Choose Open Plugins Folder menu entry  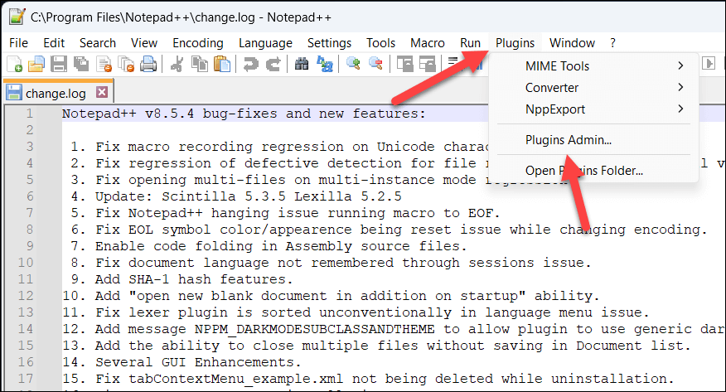(583, 171)
